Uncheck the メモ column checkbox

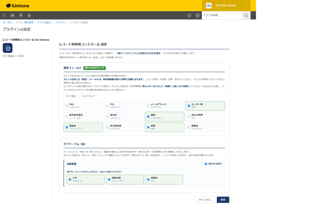click(x=70, y=180)
